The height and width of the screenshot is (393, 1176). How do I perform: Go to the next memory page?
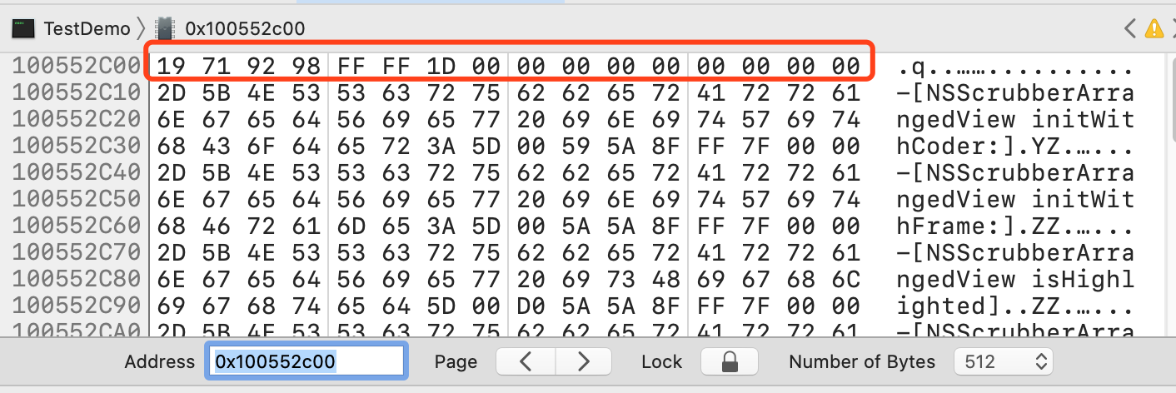[x=583, y=361]
